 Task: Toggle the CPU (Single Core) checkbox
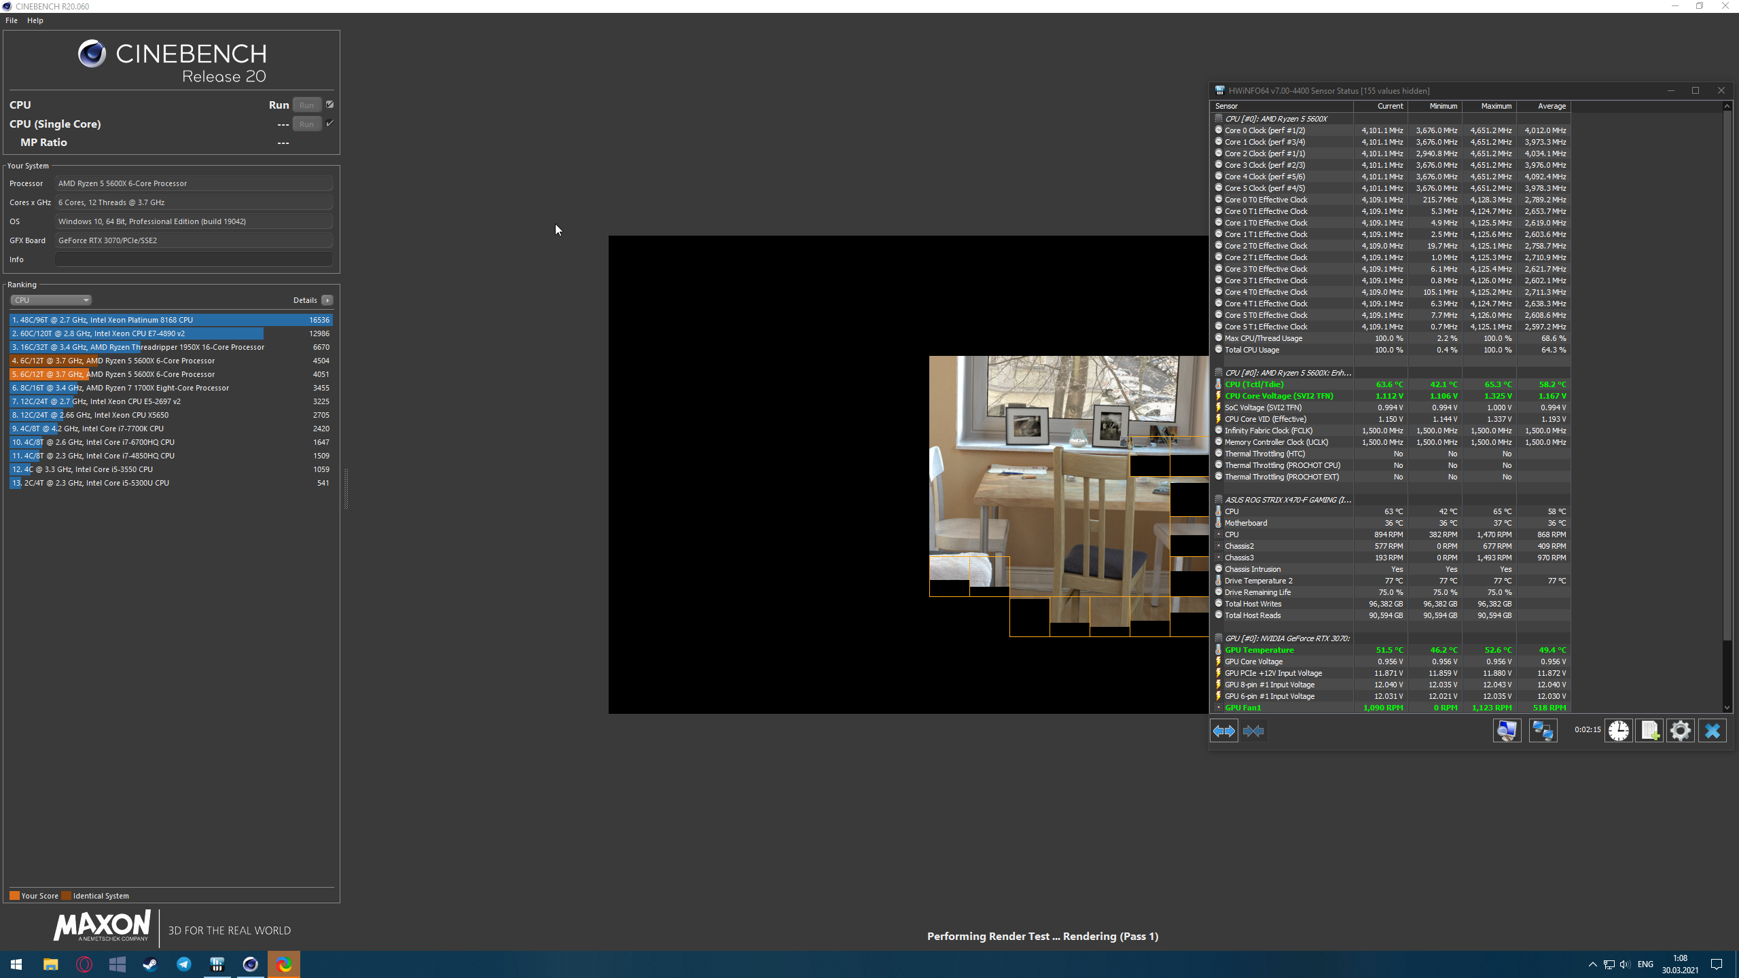pos(330,124)
